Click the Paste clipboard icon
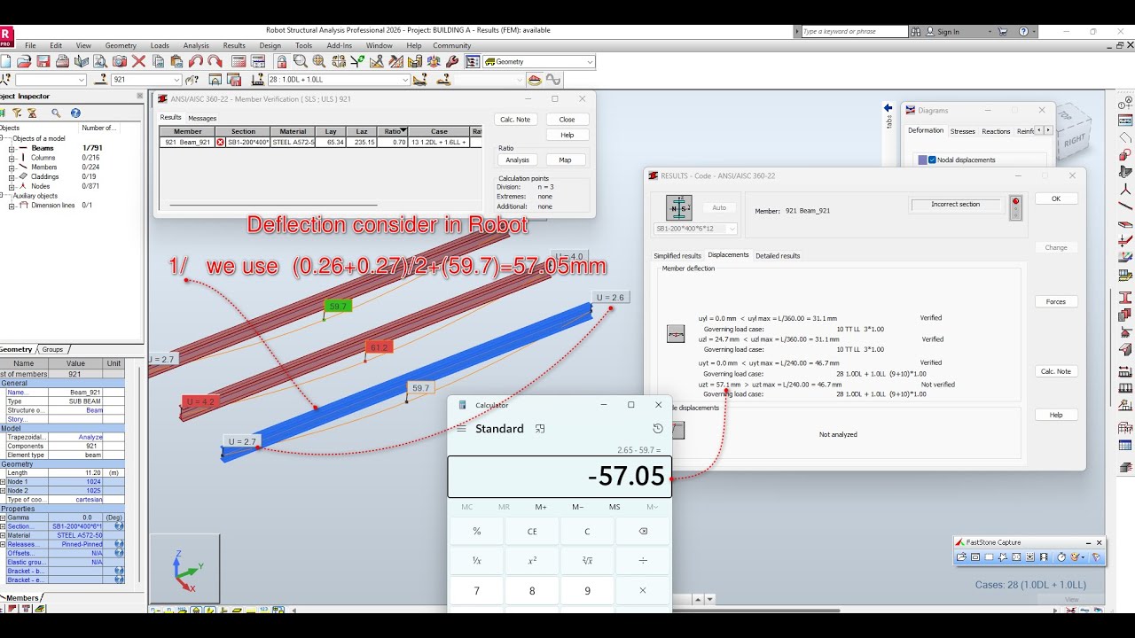The height and width of the screenshot is (638, 1135). click(176, 62)
